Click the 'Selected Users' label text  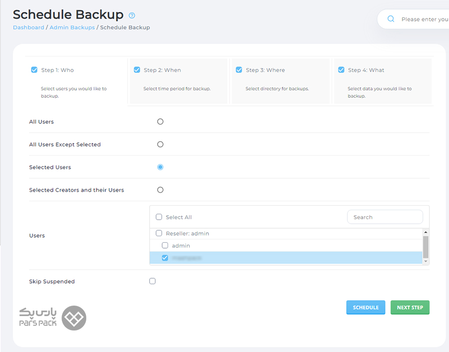(50, 167)
